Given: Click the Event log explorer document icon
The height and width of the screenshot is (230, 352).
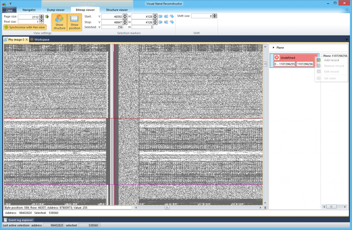Looking at the screenshot, I should point(5,220).
